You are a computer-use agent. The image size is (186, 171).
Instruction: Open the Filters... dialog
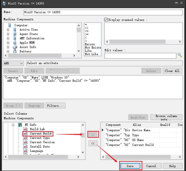coord(55,106)
